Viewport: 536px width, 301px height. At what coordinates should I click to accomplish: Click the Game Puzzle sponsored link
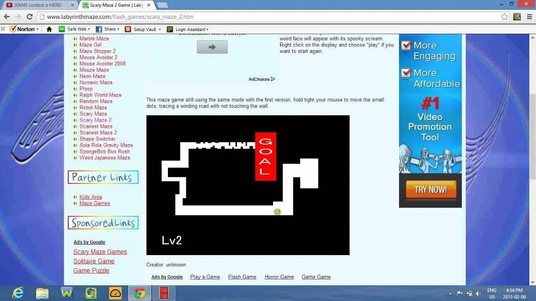91,270
